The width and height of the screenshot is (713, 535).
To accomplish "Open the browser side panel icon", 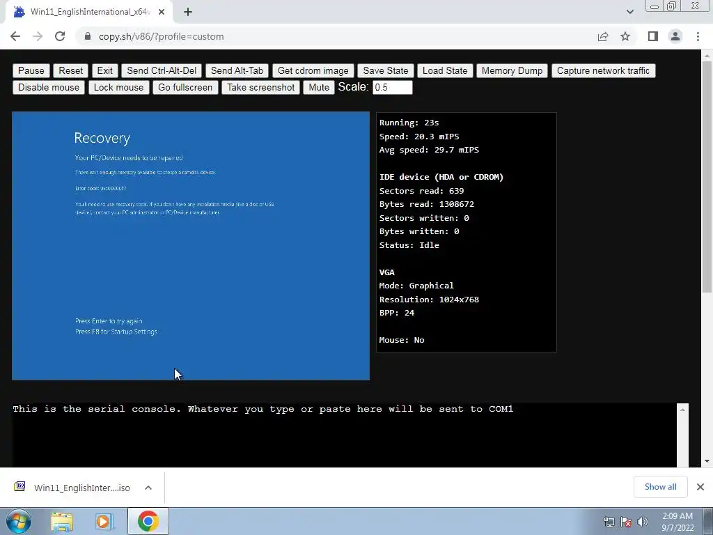I will click(653, 36).
